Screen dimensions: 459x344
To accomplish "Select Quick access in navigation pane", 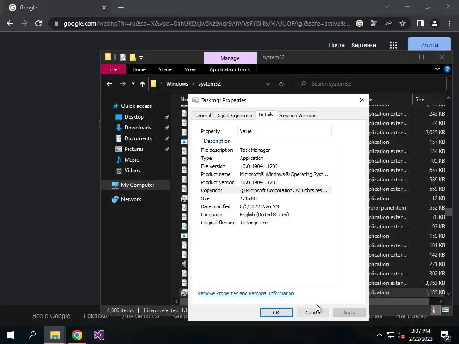I will click(136, 106).
